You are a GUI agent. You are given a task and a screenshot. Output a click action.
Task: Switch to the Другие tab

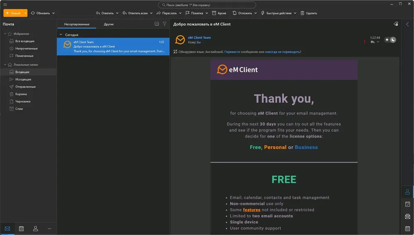(x=108, y=24)
